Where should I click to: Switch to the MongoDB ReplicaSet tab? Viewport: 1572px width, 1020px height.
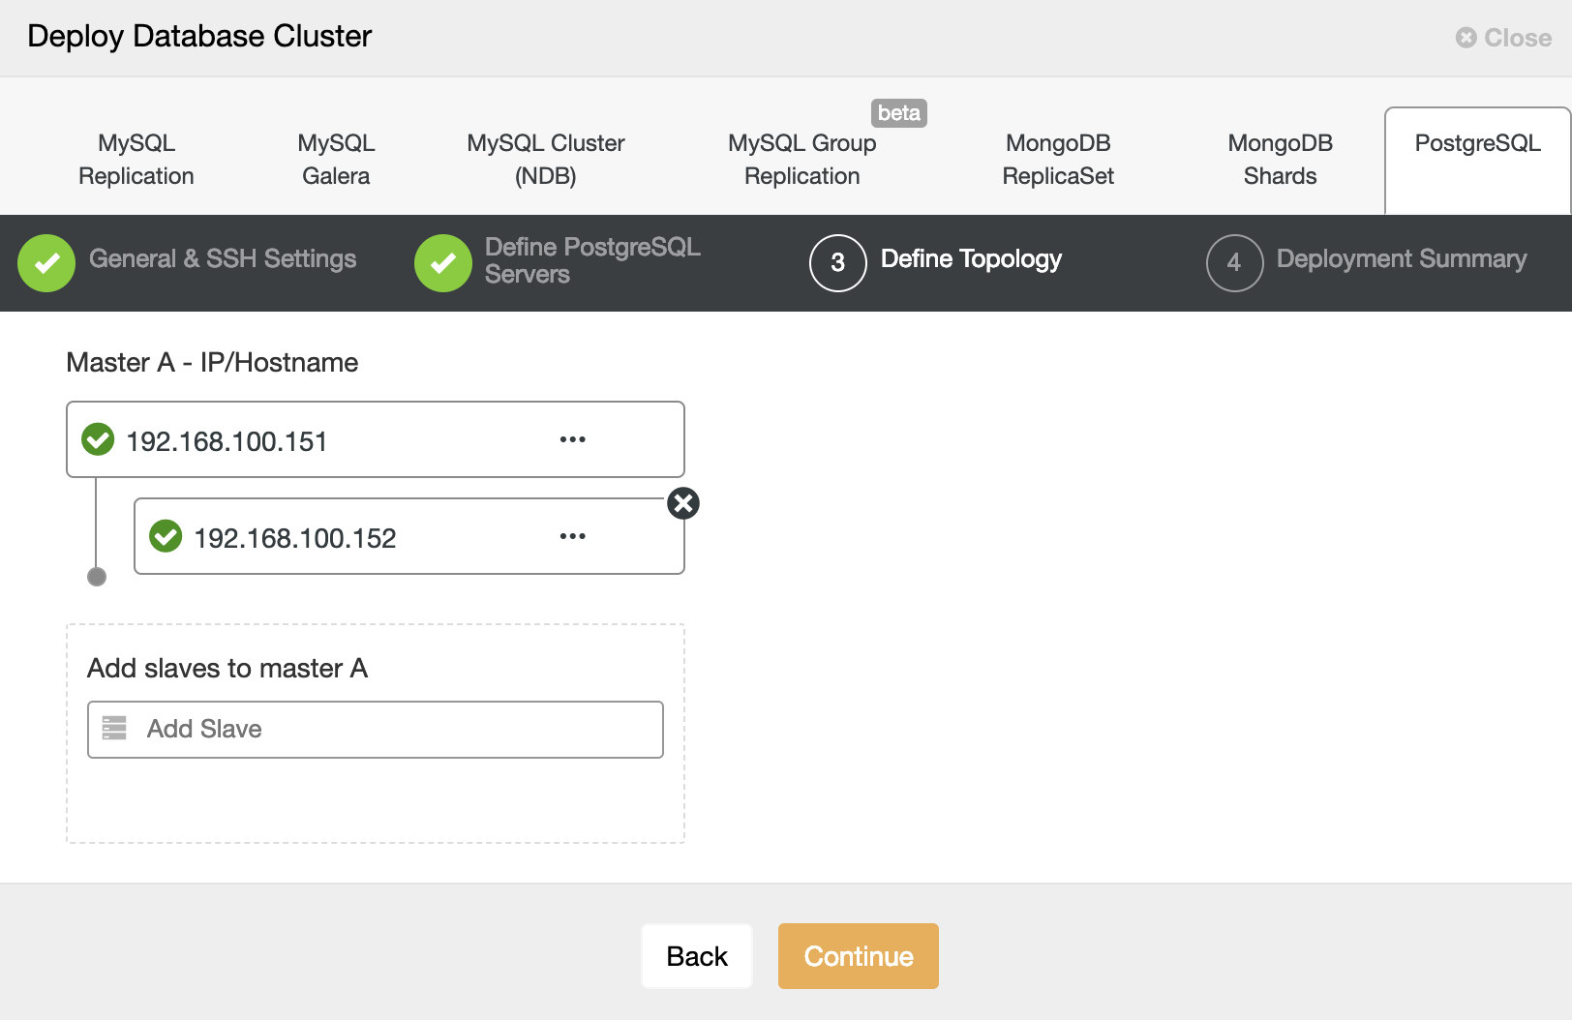coord(1058,160)
